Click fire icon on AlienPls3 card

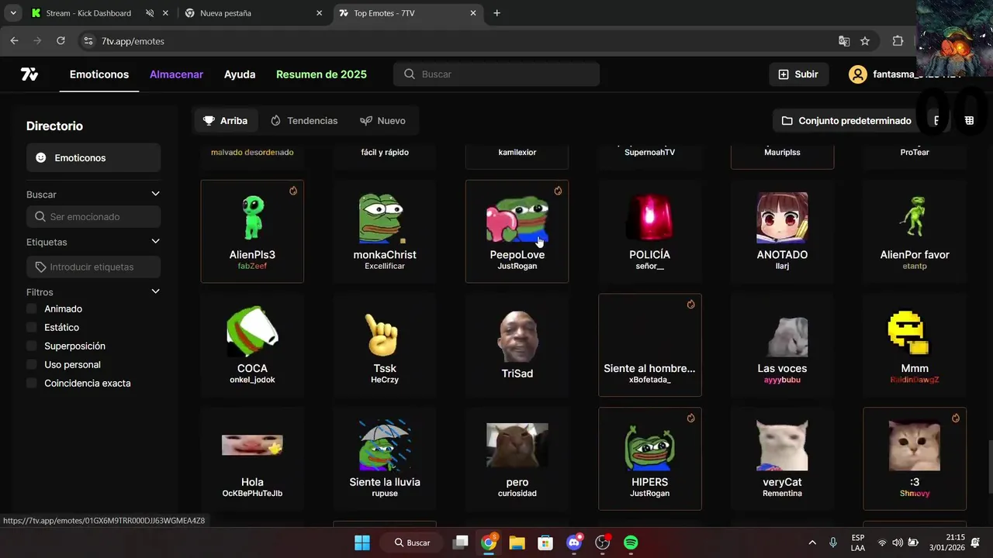click(x=293, y=191)
